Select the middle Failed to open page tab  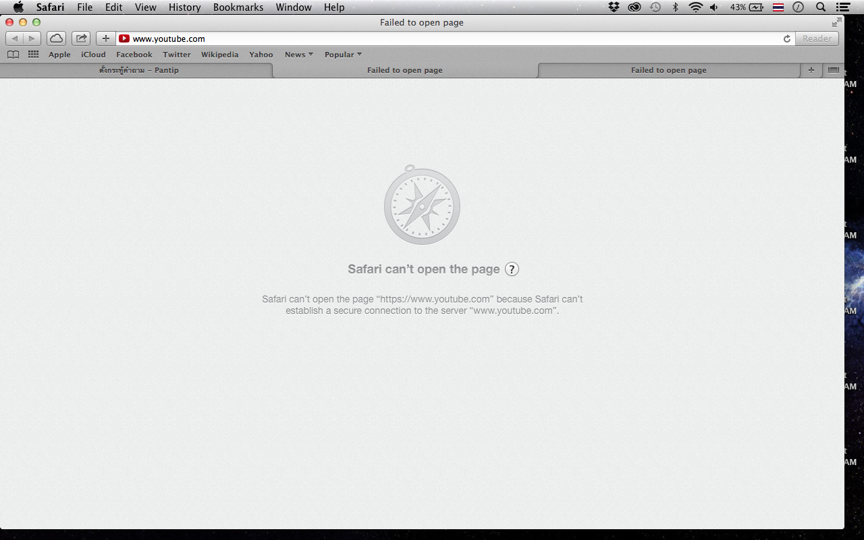click(x=405, y=70)
